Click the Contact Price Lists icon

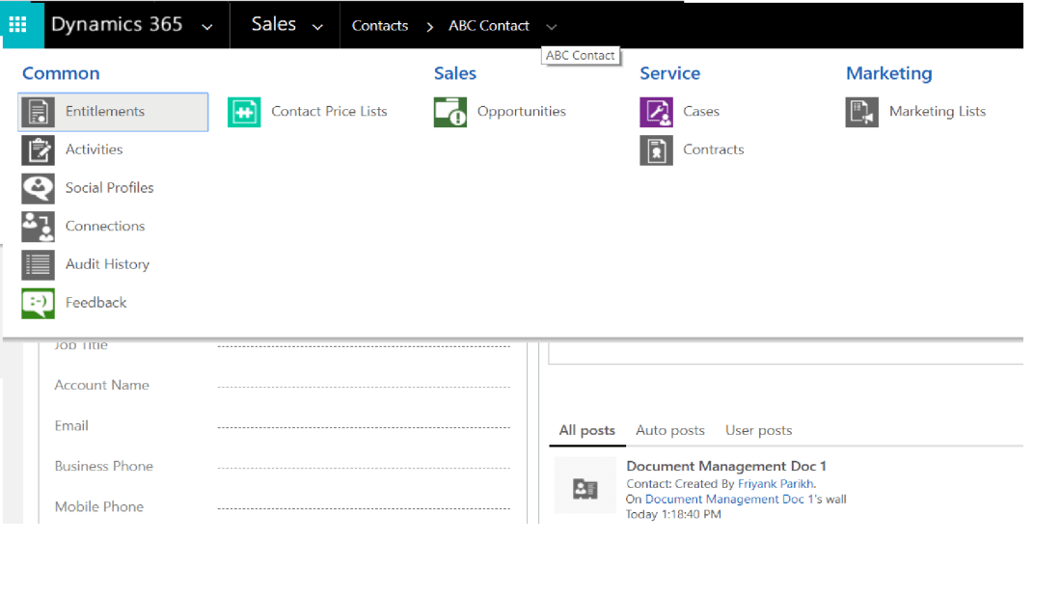tap(244, 112)
